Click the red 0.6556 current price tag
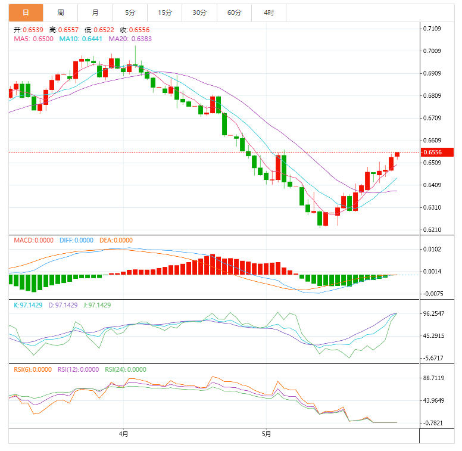This screenshot has height=451, width=462. pos(437,153)
